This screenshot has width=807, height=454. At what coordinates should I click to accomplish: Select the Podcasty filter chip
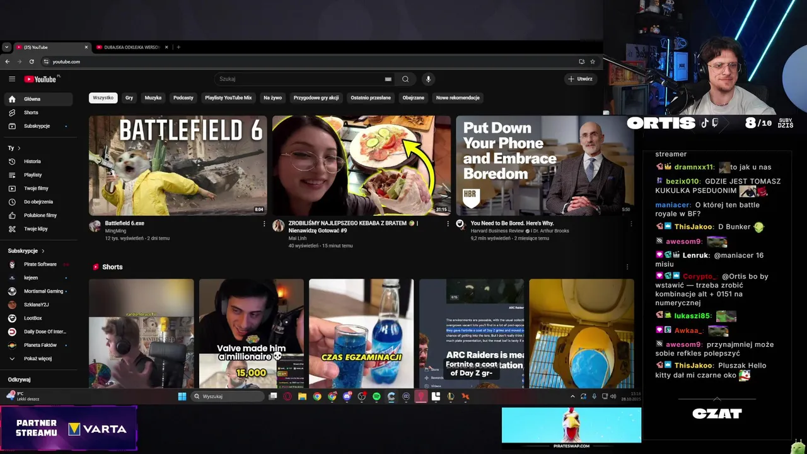click(x=183, y=98)
